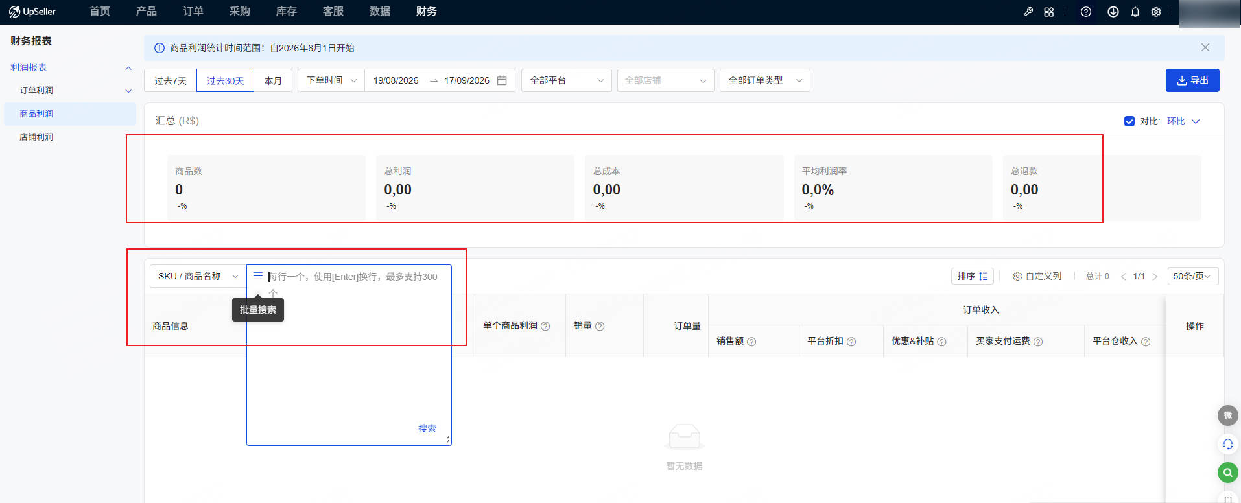Image resolution: width=1241 pixels, height=503 pixels.
Task: Click the 搜索 link in the batch box
Action: pyautogui.click(x=427, y=428)
